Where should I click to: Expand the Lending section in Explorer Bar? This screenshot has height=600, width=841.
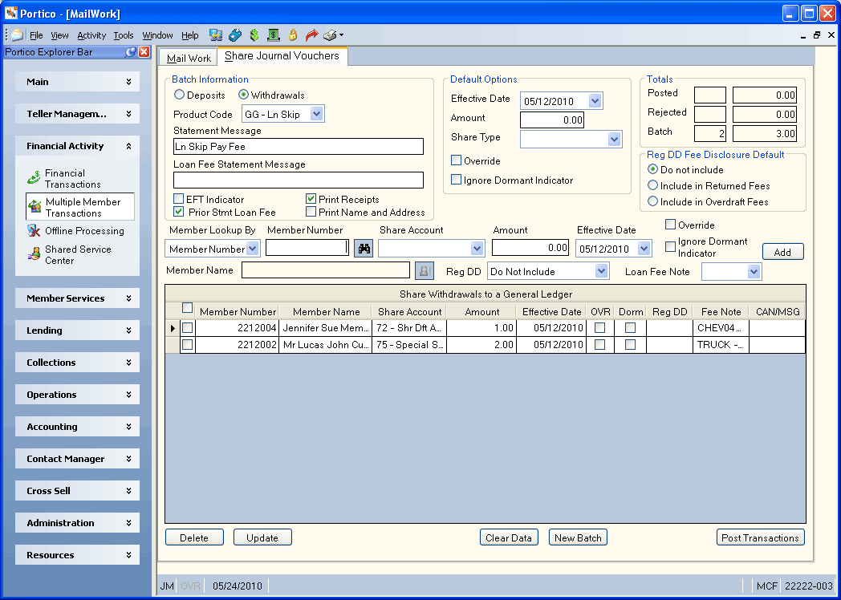click(x=77, y=330)
